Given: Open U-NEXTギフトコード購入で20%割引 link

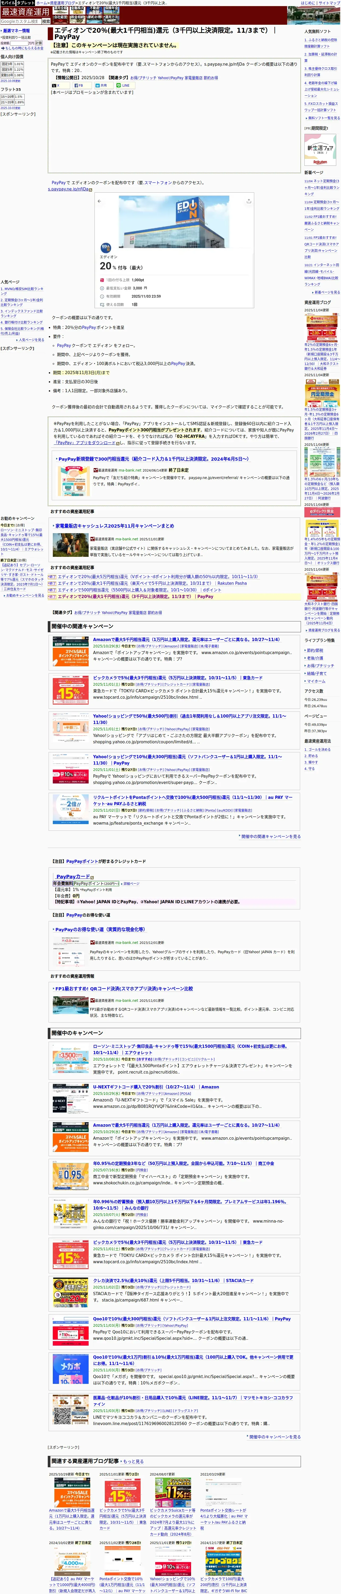Looking at the screenshot, I should 156,1087.
